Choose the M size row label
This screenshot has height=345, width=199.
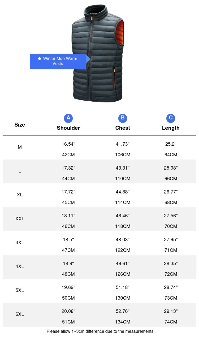coord(20,147)
